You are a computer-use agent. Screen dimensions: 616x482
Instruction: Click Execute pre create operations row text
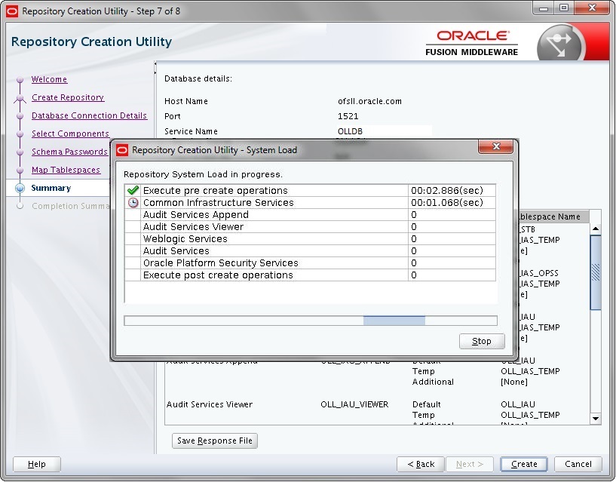216,190
